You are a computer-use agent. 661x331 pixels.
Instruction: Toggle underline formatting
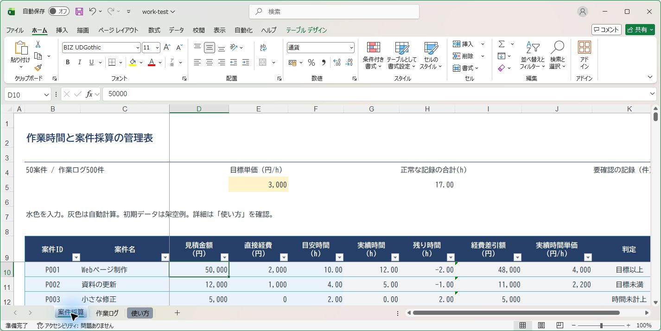point(91,62)
